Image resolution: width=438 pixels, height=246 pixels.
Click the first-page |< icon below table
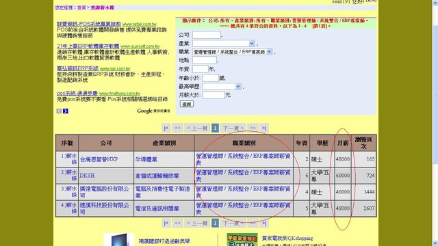pyautogui.click(x=166, y=223)
